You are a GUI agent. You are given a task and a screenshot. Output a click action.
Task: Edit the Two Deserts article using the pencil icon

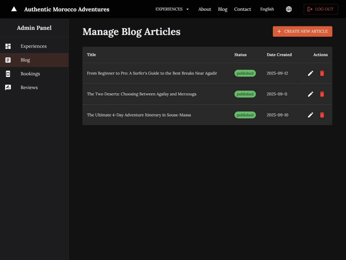310,94
